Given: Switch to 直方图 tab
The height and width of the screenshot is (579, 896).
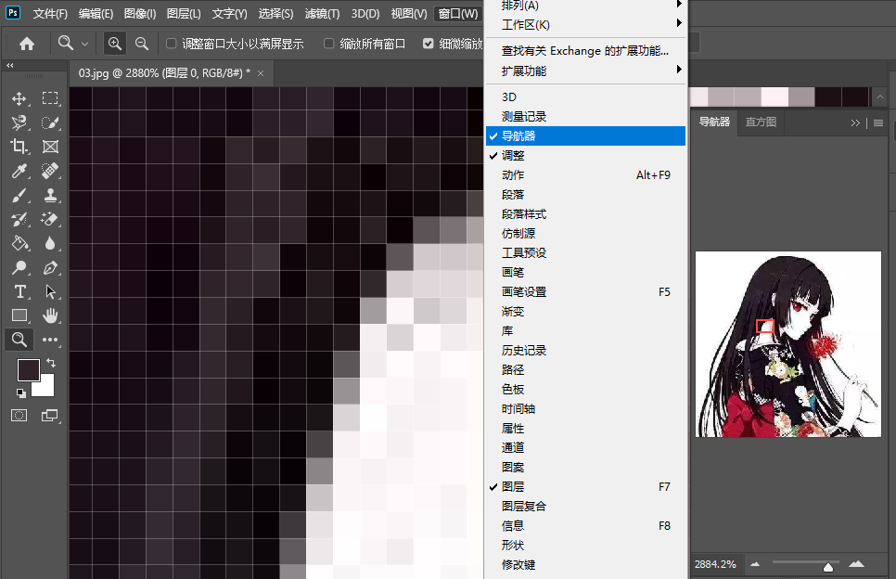Looking at the screenshot, I should pos(761,122).
